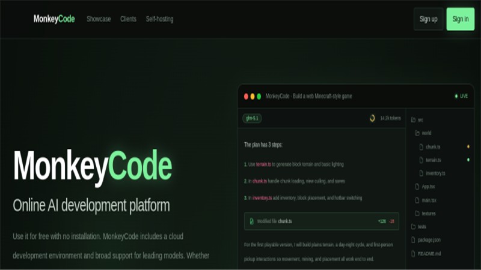Expand the tests folder

(418, 227)
